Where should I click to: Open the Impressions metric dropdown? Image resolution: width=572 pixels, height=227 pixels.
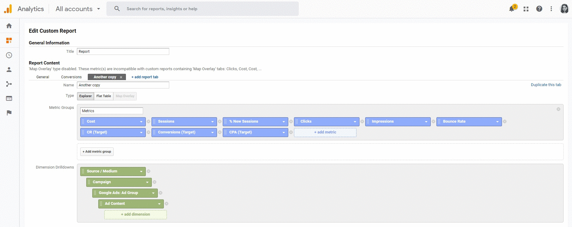pos(426,122)
